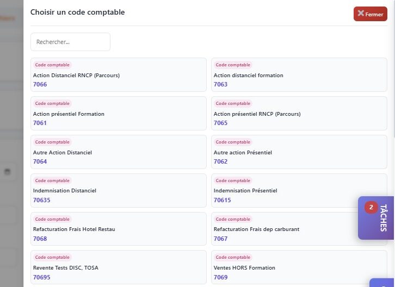Pick Indemnisation Présentiel code 70615
Image resolution: width=395 pixels, height=287 pixels.
click(283, 191)
